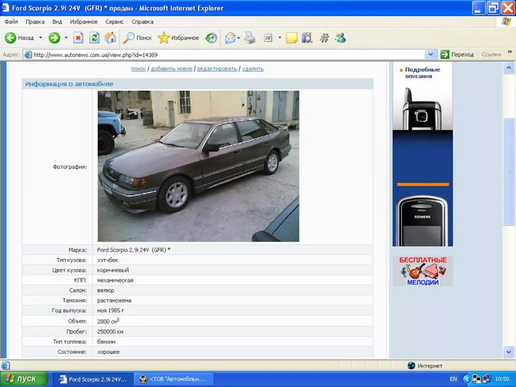Open the yellow Discuss note icon
This screenshot has width=516, height=387.
[292, 38]
